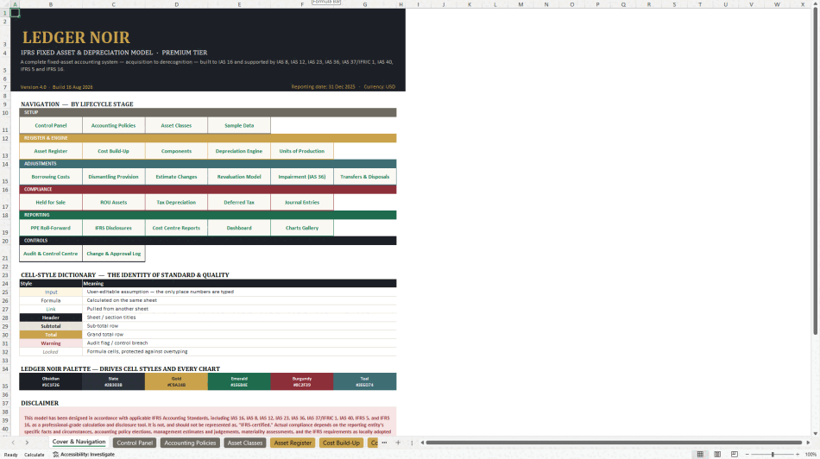Adjust the zoom slider handle

773,455
